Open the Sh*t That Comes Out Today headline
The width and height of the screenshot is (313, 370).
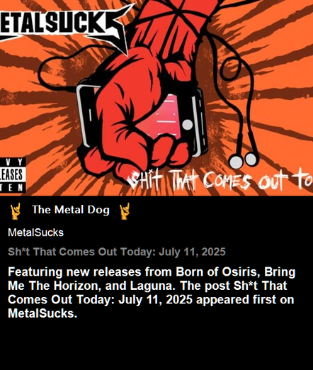tap(117, 252)
